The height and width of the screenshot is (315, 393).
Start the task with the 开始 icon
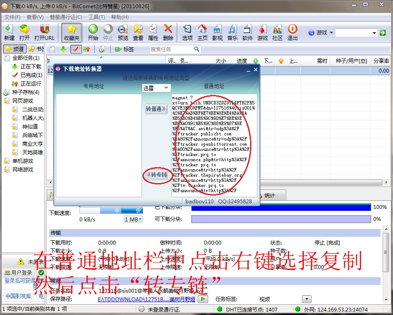[x=93, y=33]
